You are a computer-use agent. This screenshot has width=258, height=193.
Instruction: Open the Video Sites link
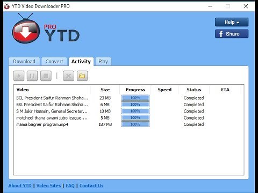48,185
